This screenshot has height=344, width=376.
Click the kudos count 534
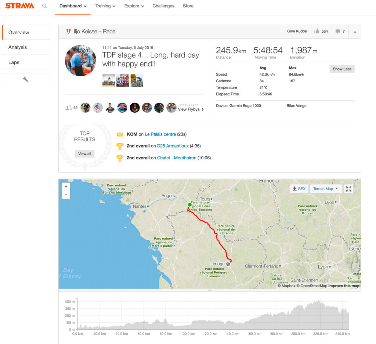[325, 32]
